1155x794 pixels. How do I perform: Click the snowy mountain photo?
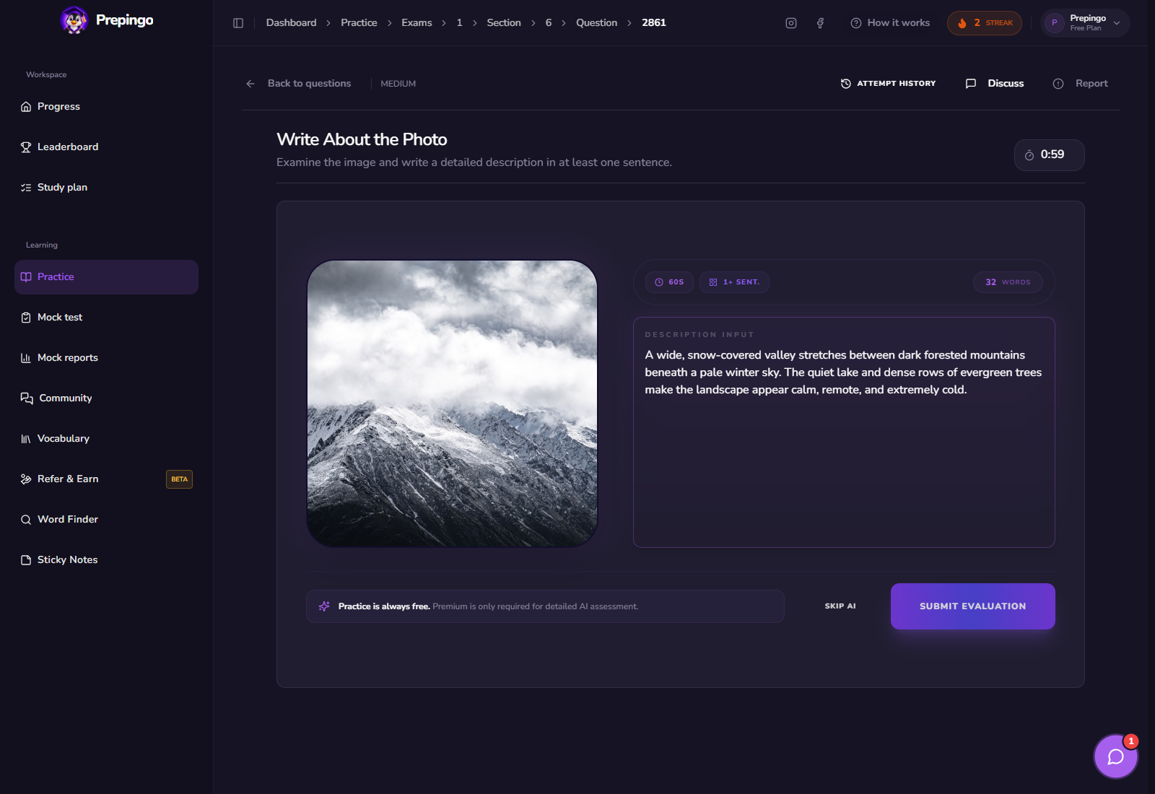click(452, 403)
